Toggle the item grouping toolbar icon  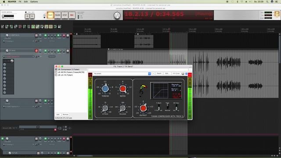(x=38, y=27)
